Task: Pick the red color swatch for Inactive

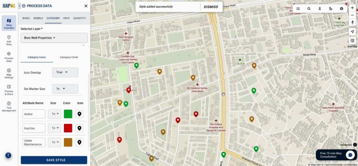Action: [x=68, y=128]
